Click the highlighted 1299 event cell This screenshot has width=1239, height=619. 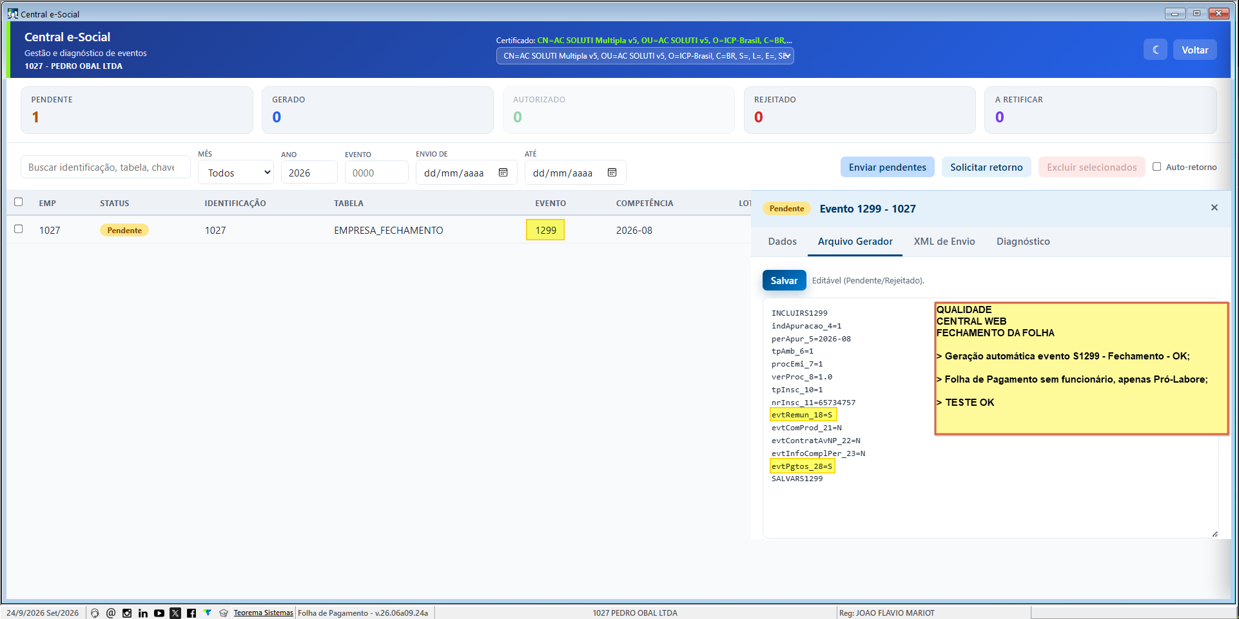(x=545, y=230)
